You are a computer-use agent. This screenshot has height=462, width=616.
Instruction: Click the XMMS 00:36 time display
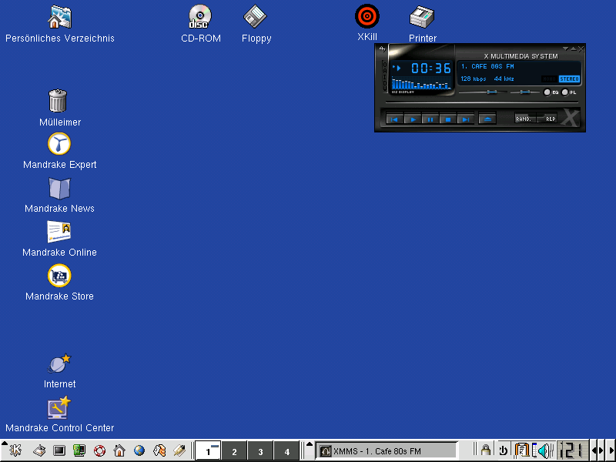[431, 69]
